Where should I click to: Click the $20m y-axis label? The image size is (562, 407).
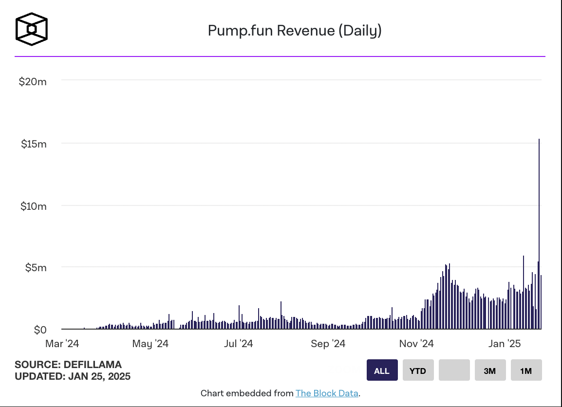tap(33, 81)
